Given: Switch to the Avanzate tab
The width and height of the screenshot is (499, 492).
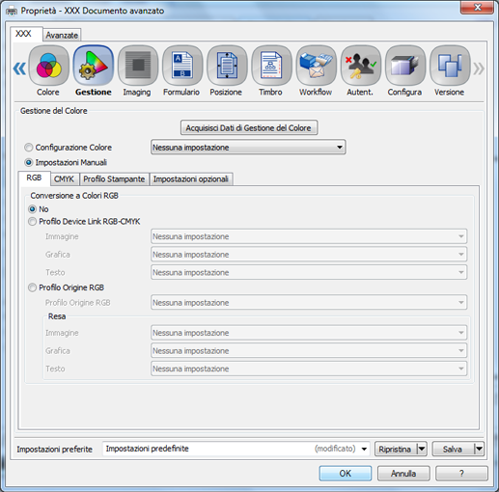Looking at the screenshot, I should pyautogui.click(x=62, y=35).
